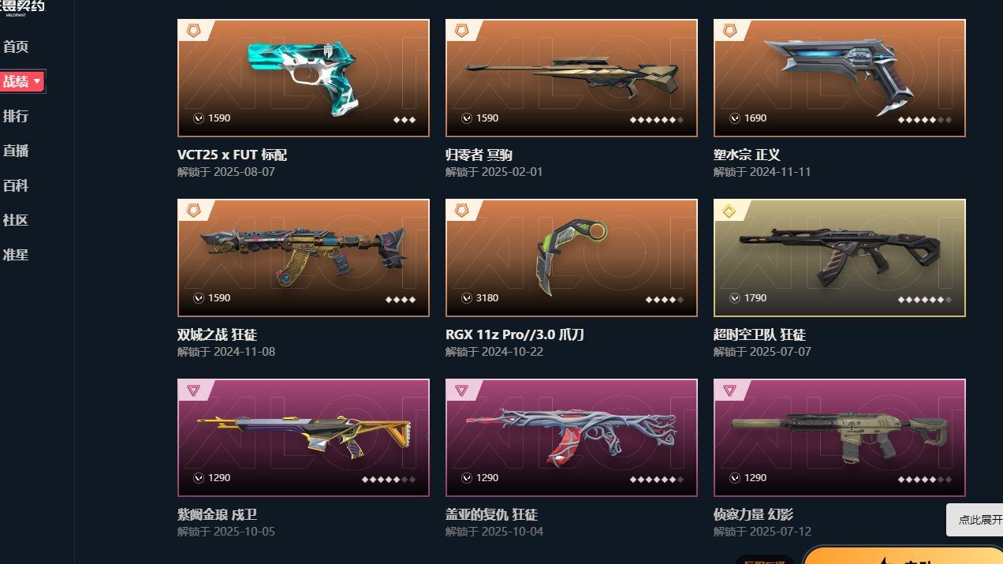Open 首页 in the sidebar menu
Screen dimensions: 1003x564
pyautogui.click(x=16, y=47)
